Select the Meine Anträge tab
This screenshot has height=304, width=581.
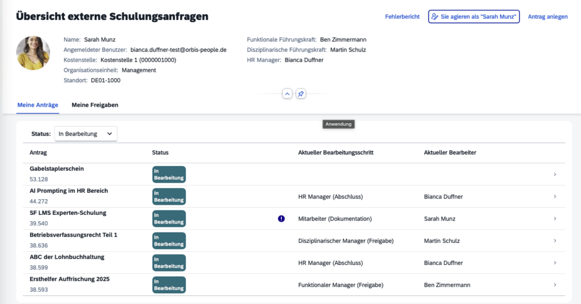(38, 105)
